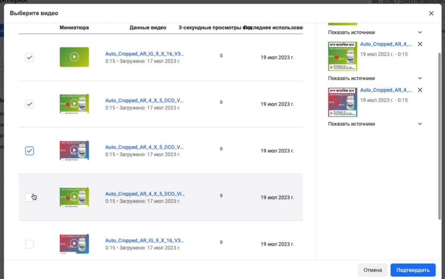Uncheck the first row video checkbox

click(x=30, y=57)
